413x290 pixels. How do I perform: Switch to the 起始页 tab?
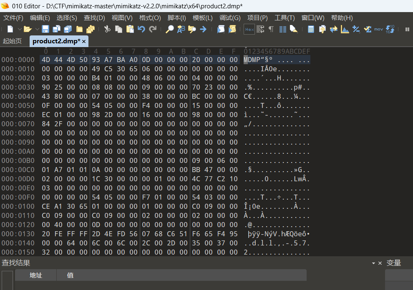12,41
